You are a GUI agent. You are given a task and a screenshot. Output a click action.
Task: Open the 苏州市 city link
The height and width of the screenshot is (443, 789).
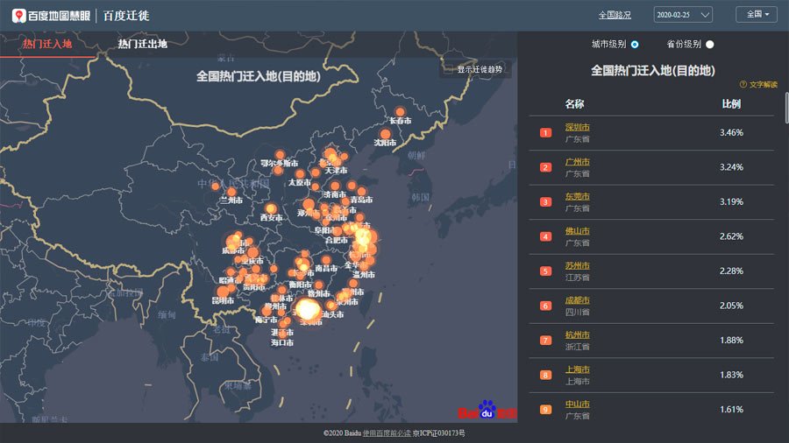tap(577, 265)
